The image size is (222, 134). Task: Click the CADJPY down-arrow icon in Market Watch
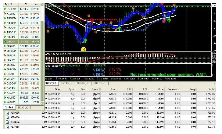[5, 88]
